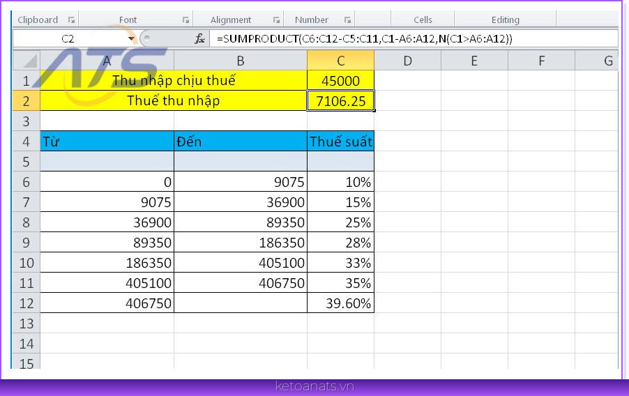Click cell B9 containing 186350
This screenshot has height=396, width=629.
click(241, 243)
